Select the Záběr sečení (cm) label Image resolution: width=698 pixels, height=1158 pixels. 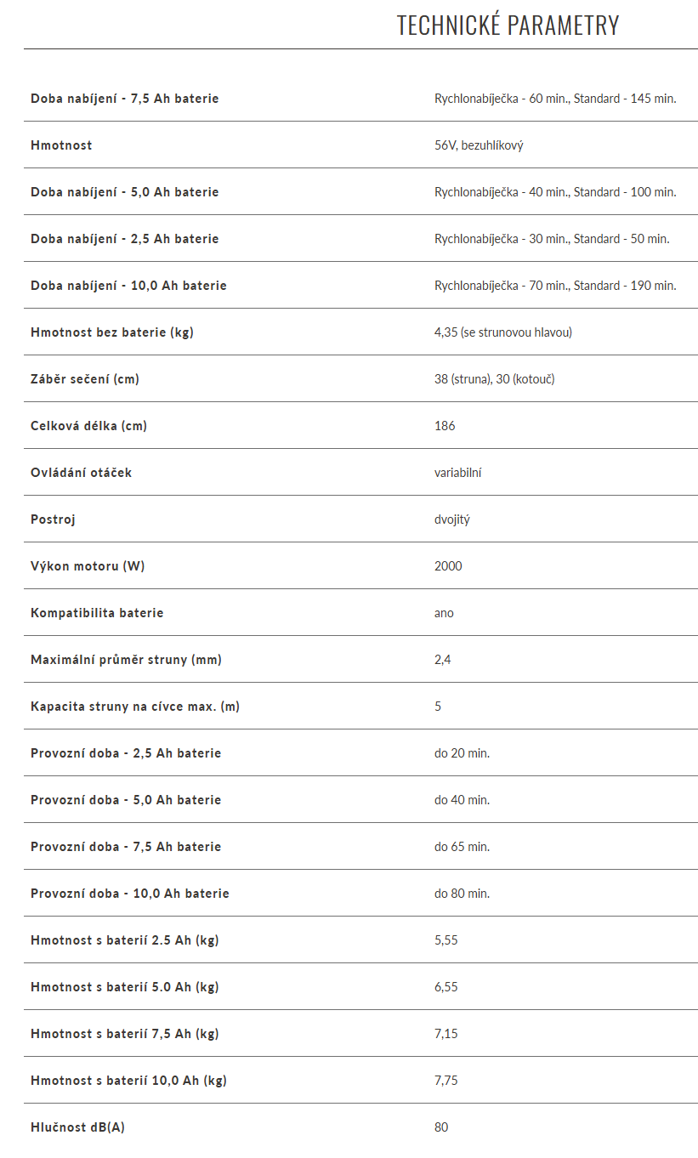[85, 379]
